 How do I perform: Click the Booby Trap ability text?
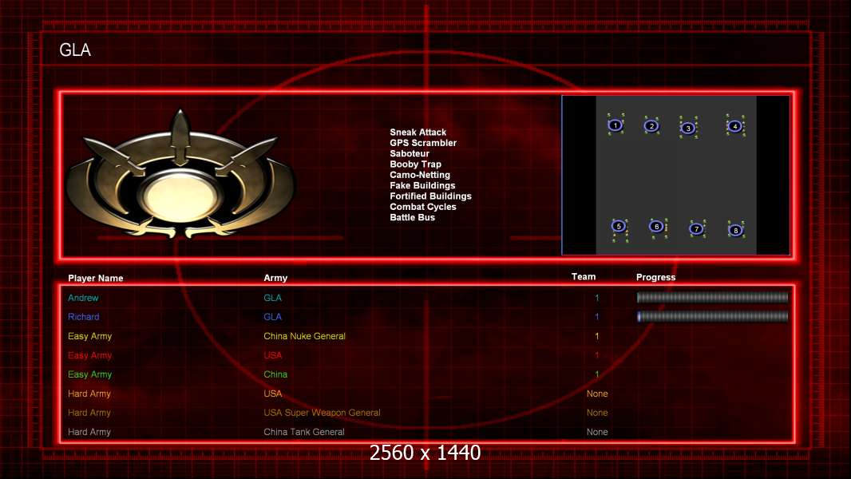pyautogui.click(x=415, y=164)
